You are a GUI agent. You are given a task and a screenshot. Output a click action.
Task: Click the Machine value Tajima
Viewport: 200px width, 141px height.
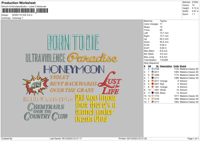tap(163, 21)
